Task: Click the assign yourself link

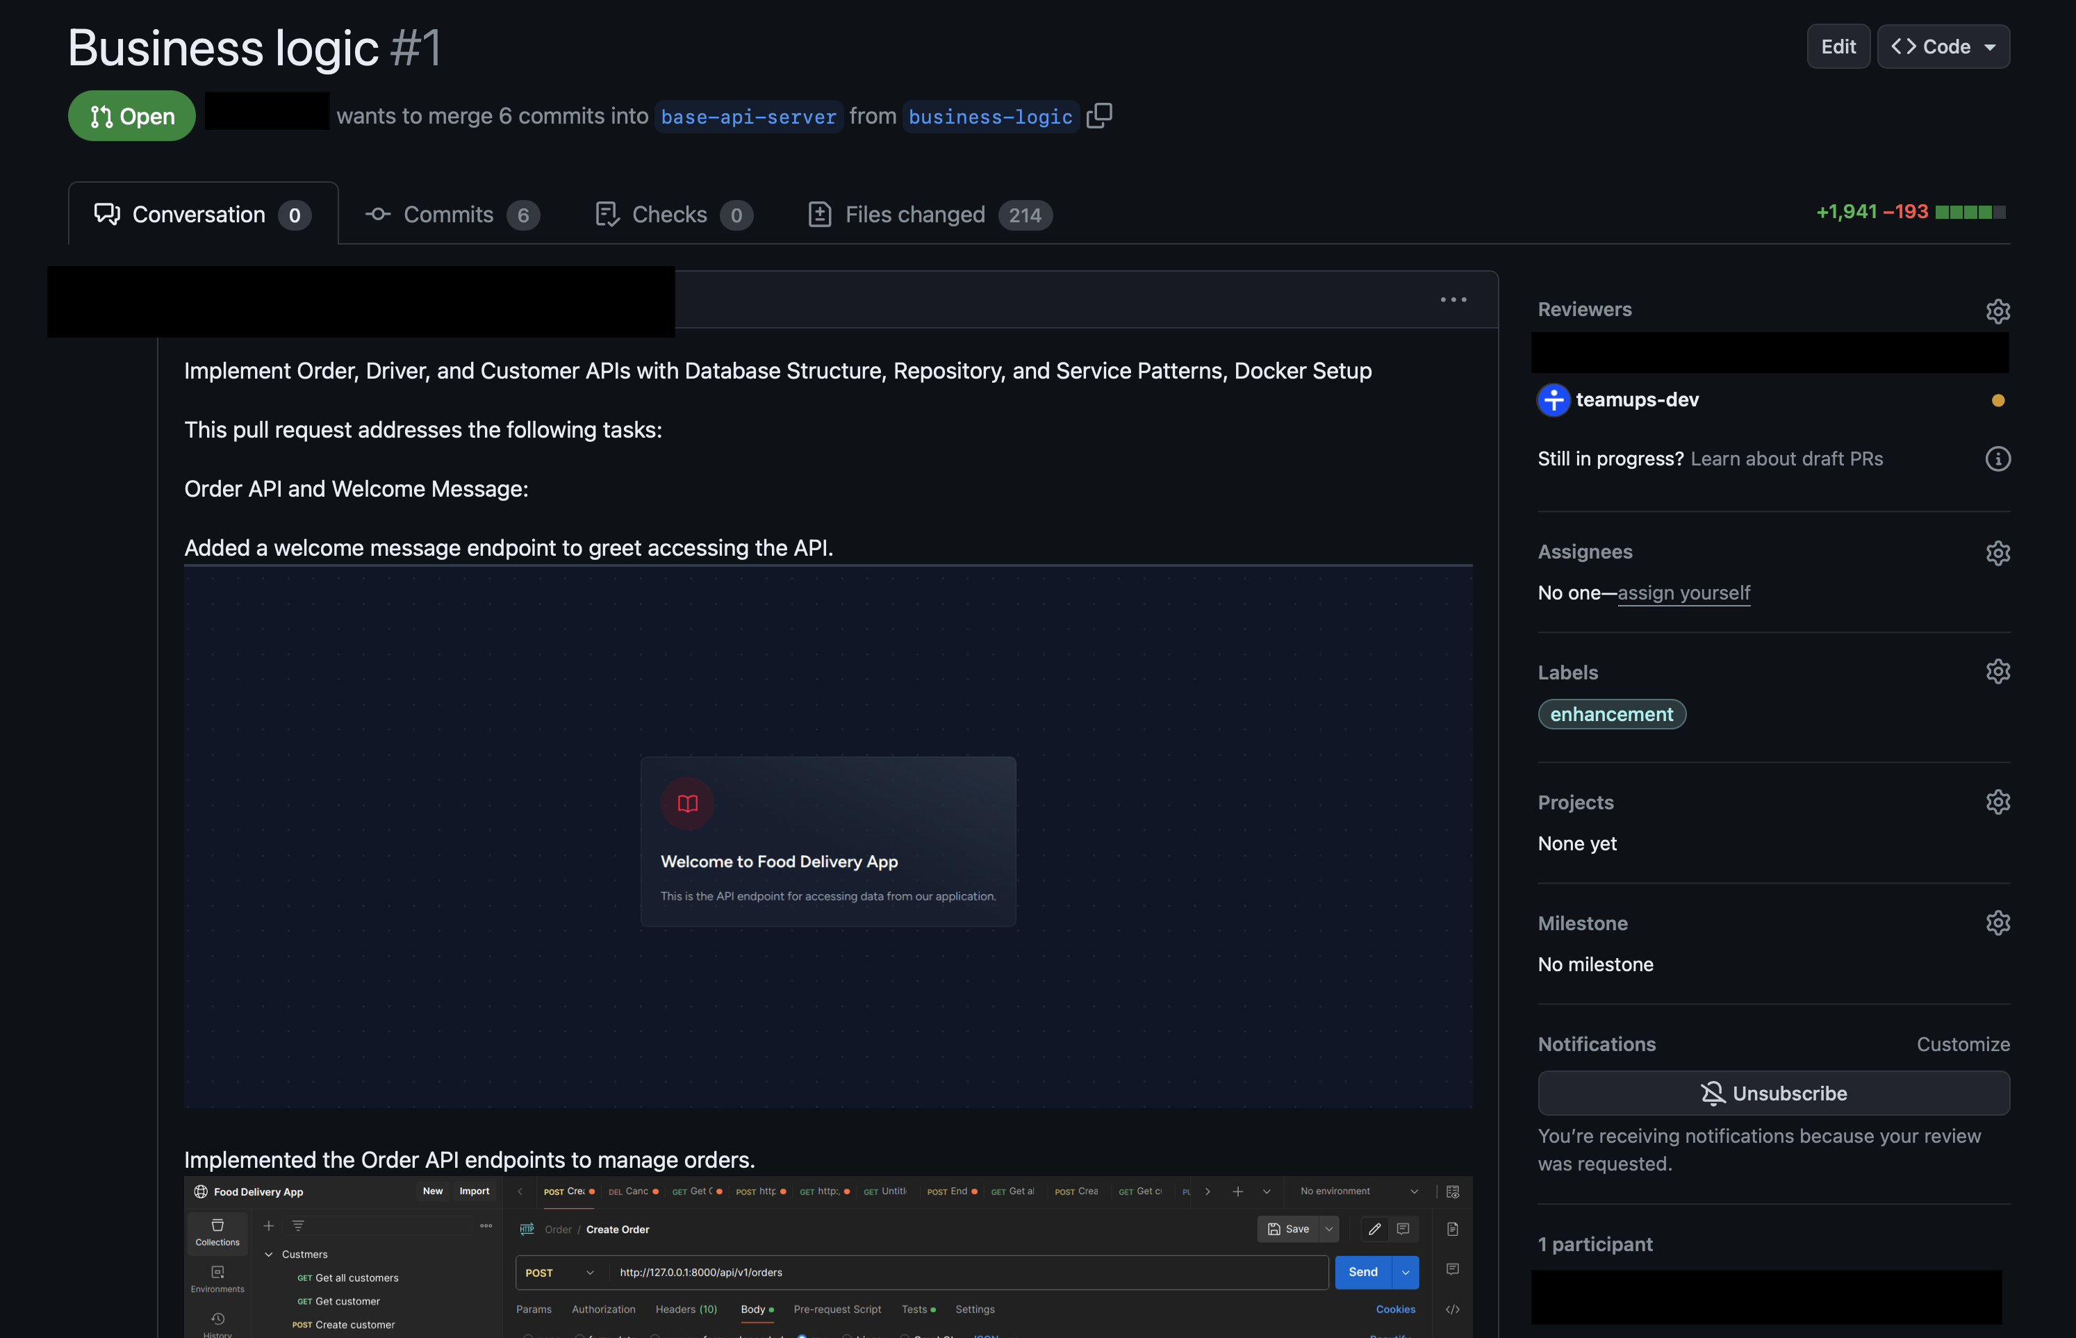Action: pyautogui.click(x=1683, y=593)
